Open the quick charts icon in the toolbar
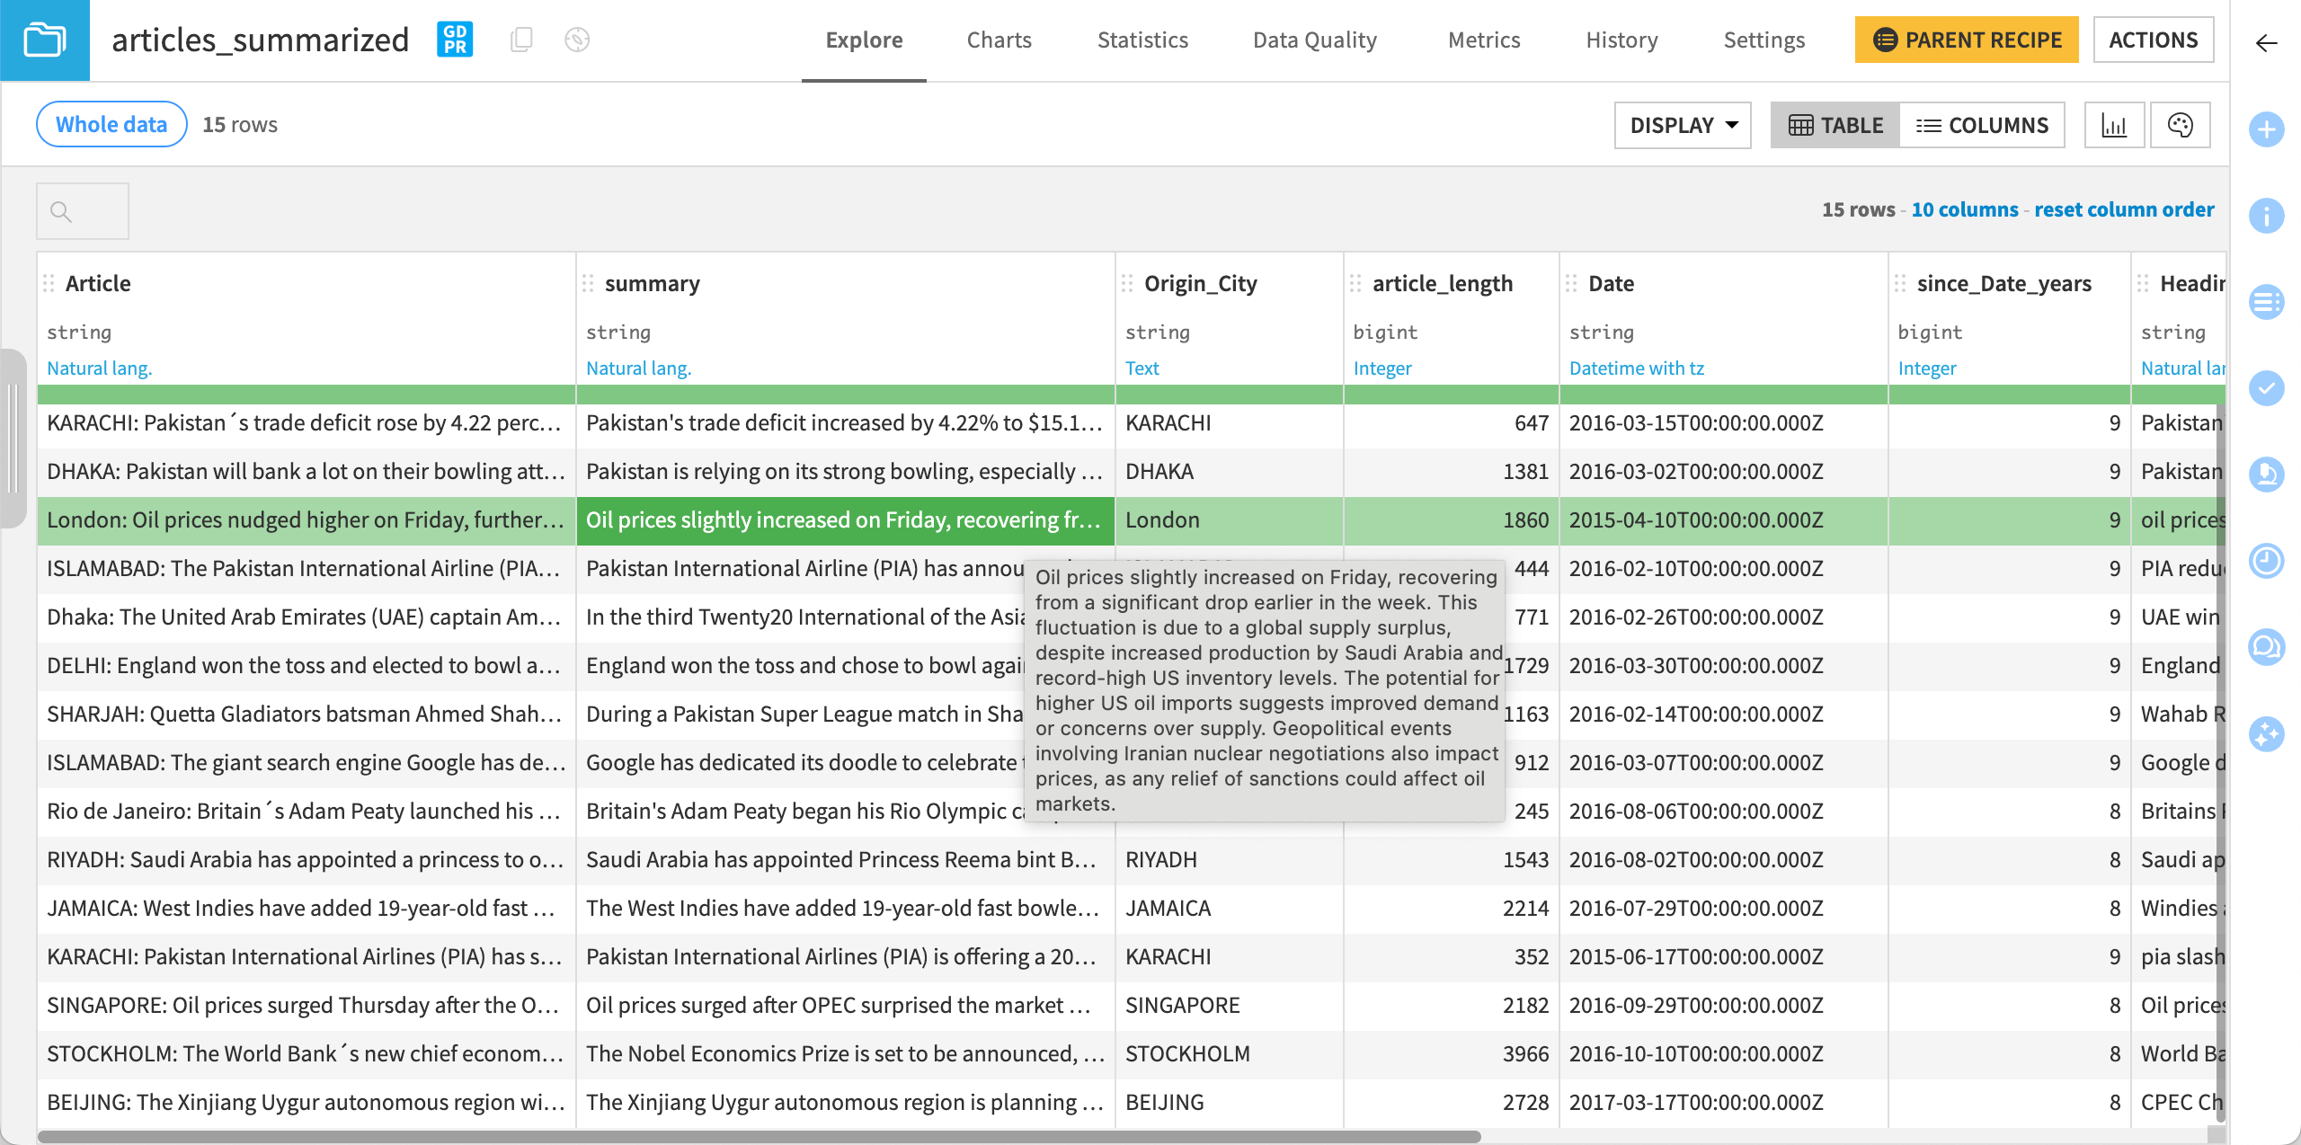The image size is (2301, 1145). click(2114, 125)
